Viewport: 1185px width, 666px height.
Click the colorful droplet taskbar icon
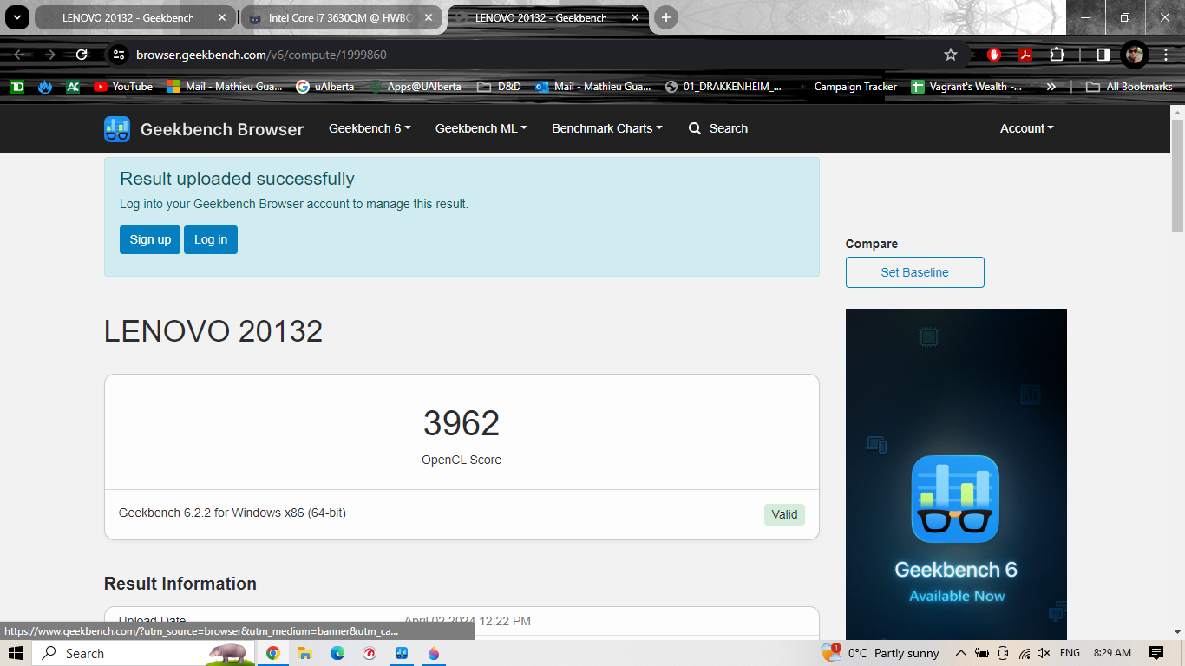[434, 653]
